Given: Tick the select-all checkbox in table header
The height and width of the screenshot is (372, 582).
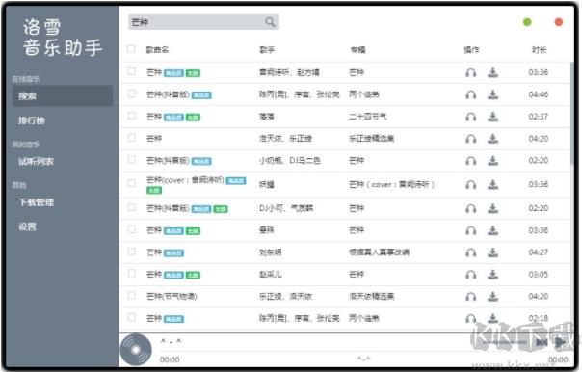Looking at the screenshot, I should click(131, 49).
